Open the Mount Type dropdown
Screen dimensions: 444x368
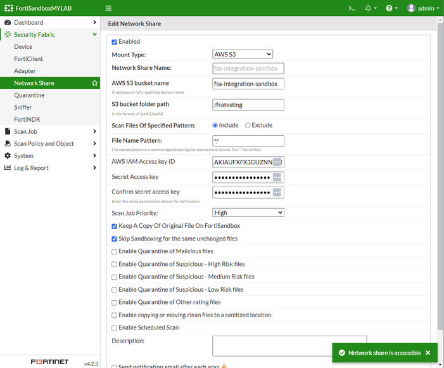[243, 55]
